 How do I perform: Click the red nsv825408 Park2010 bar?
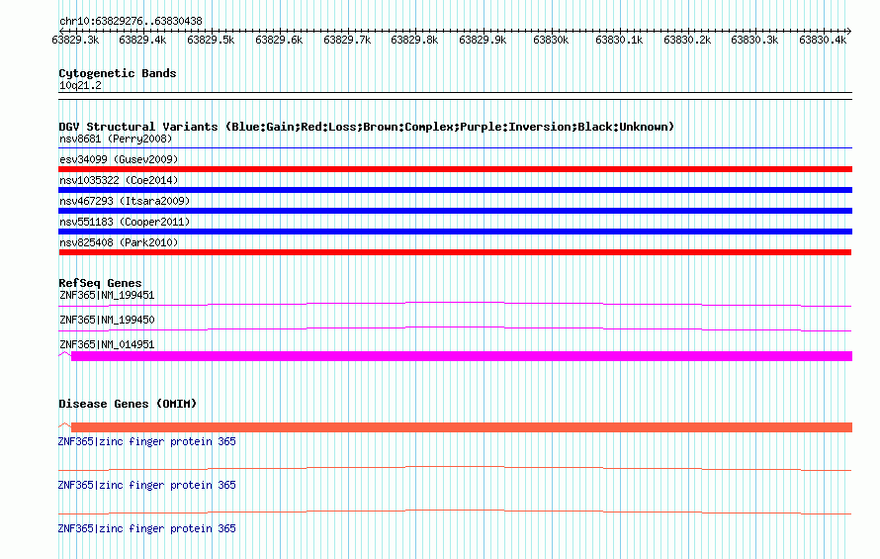click(x=455, y=252)
